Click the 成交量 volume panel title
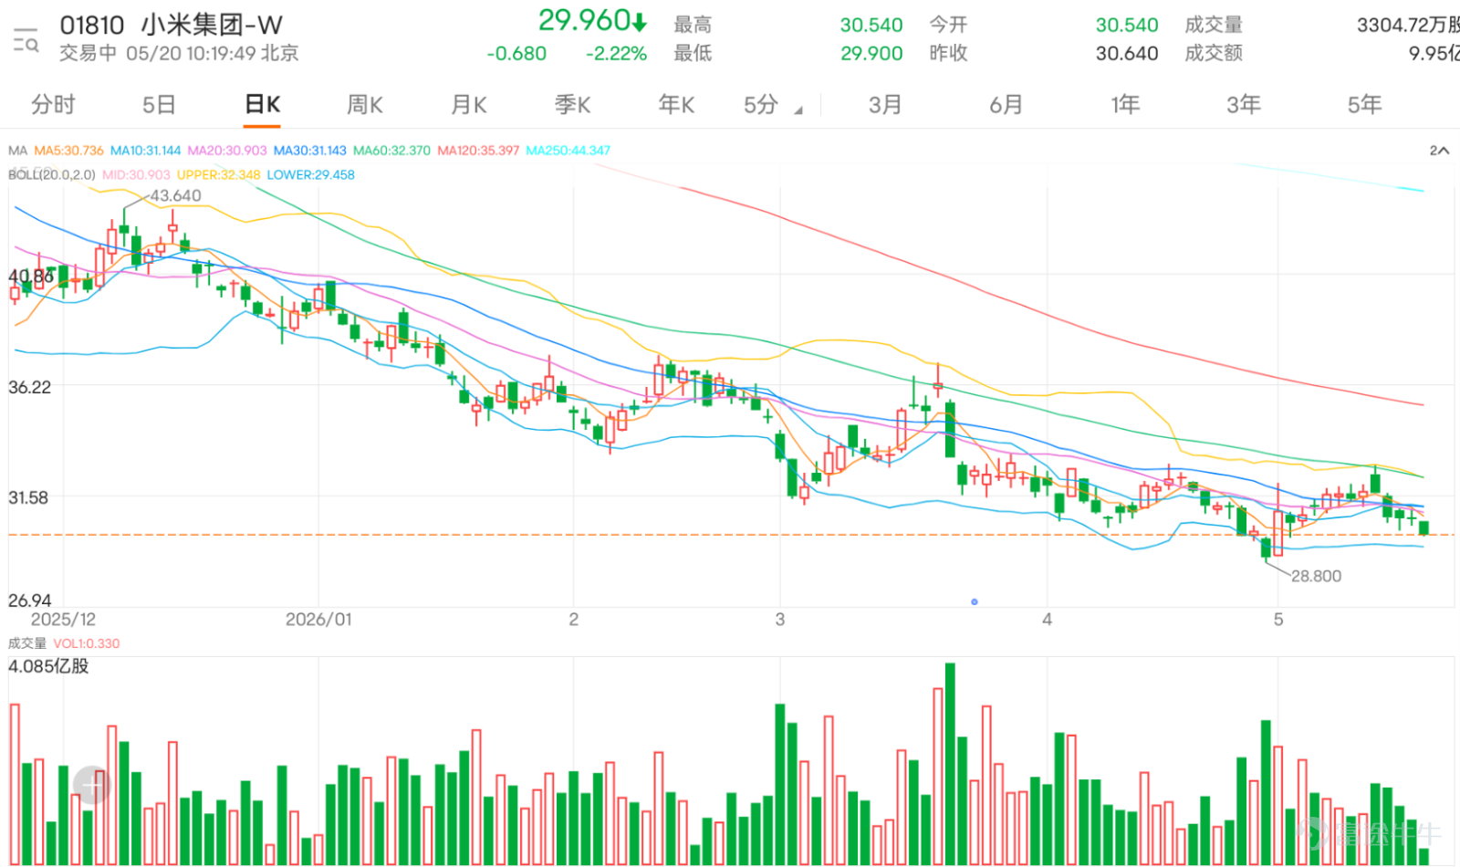Screen dimensions: 1460x867 pos(26,643)
